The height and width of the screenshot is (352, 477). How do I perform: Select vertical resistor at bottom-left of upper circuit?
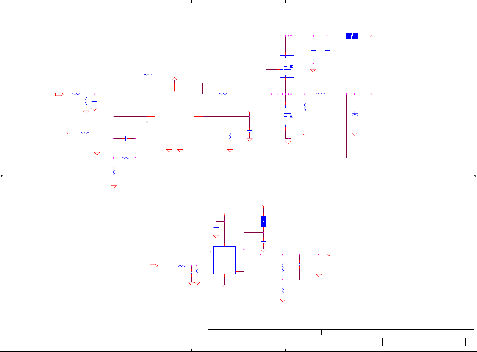(x=114, y=170)
